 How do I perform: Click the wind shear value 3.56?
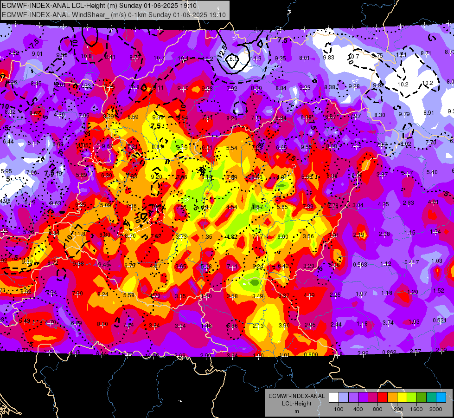tap(308, 236)
